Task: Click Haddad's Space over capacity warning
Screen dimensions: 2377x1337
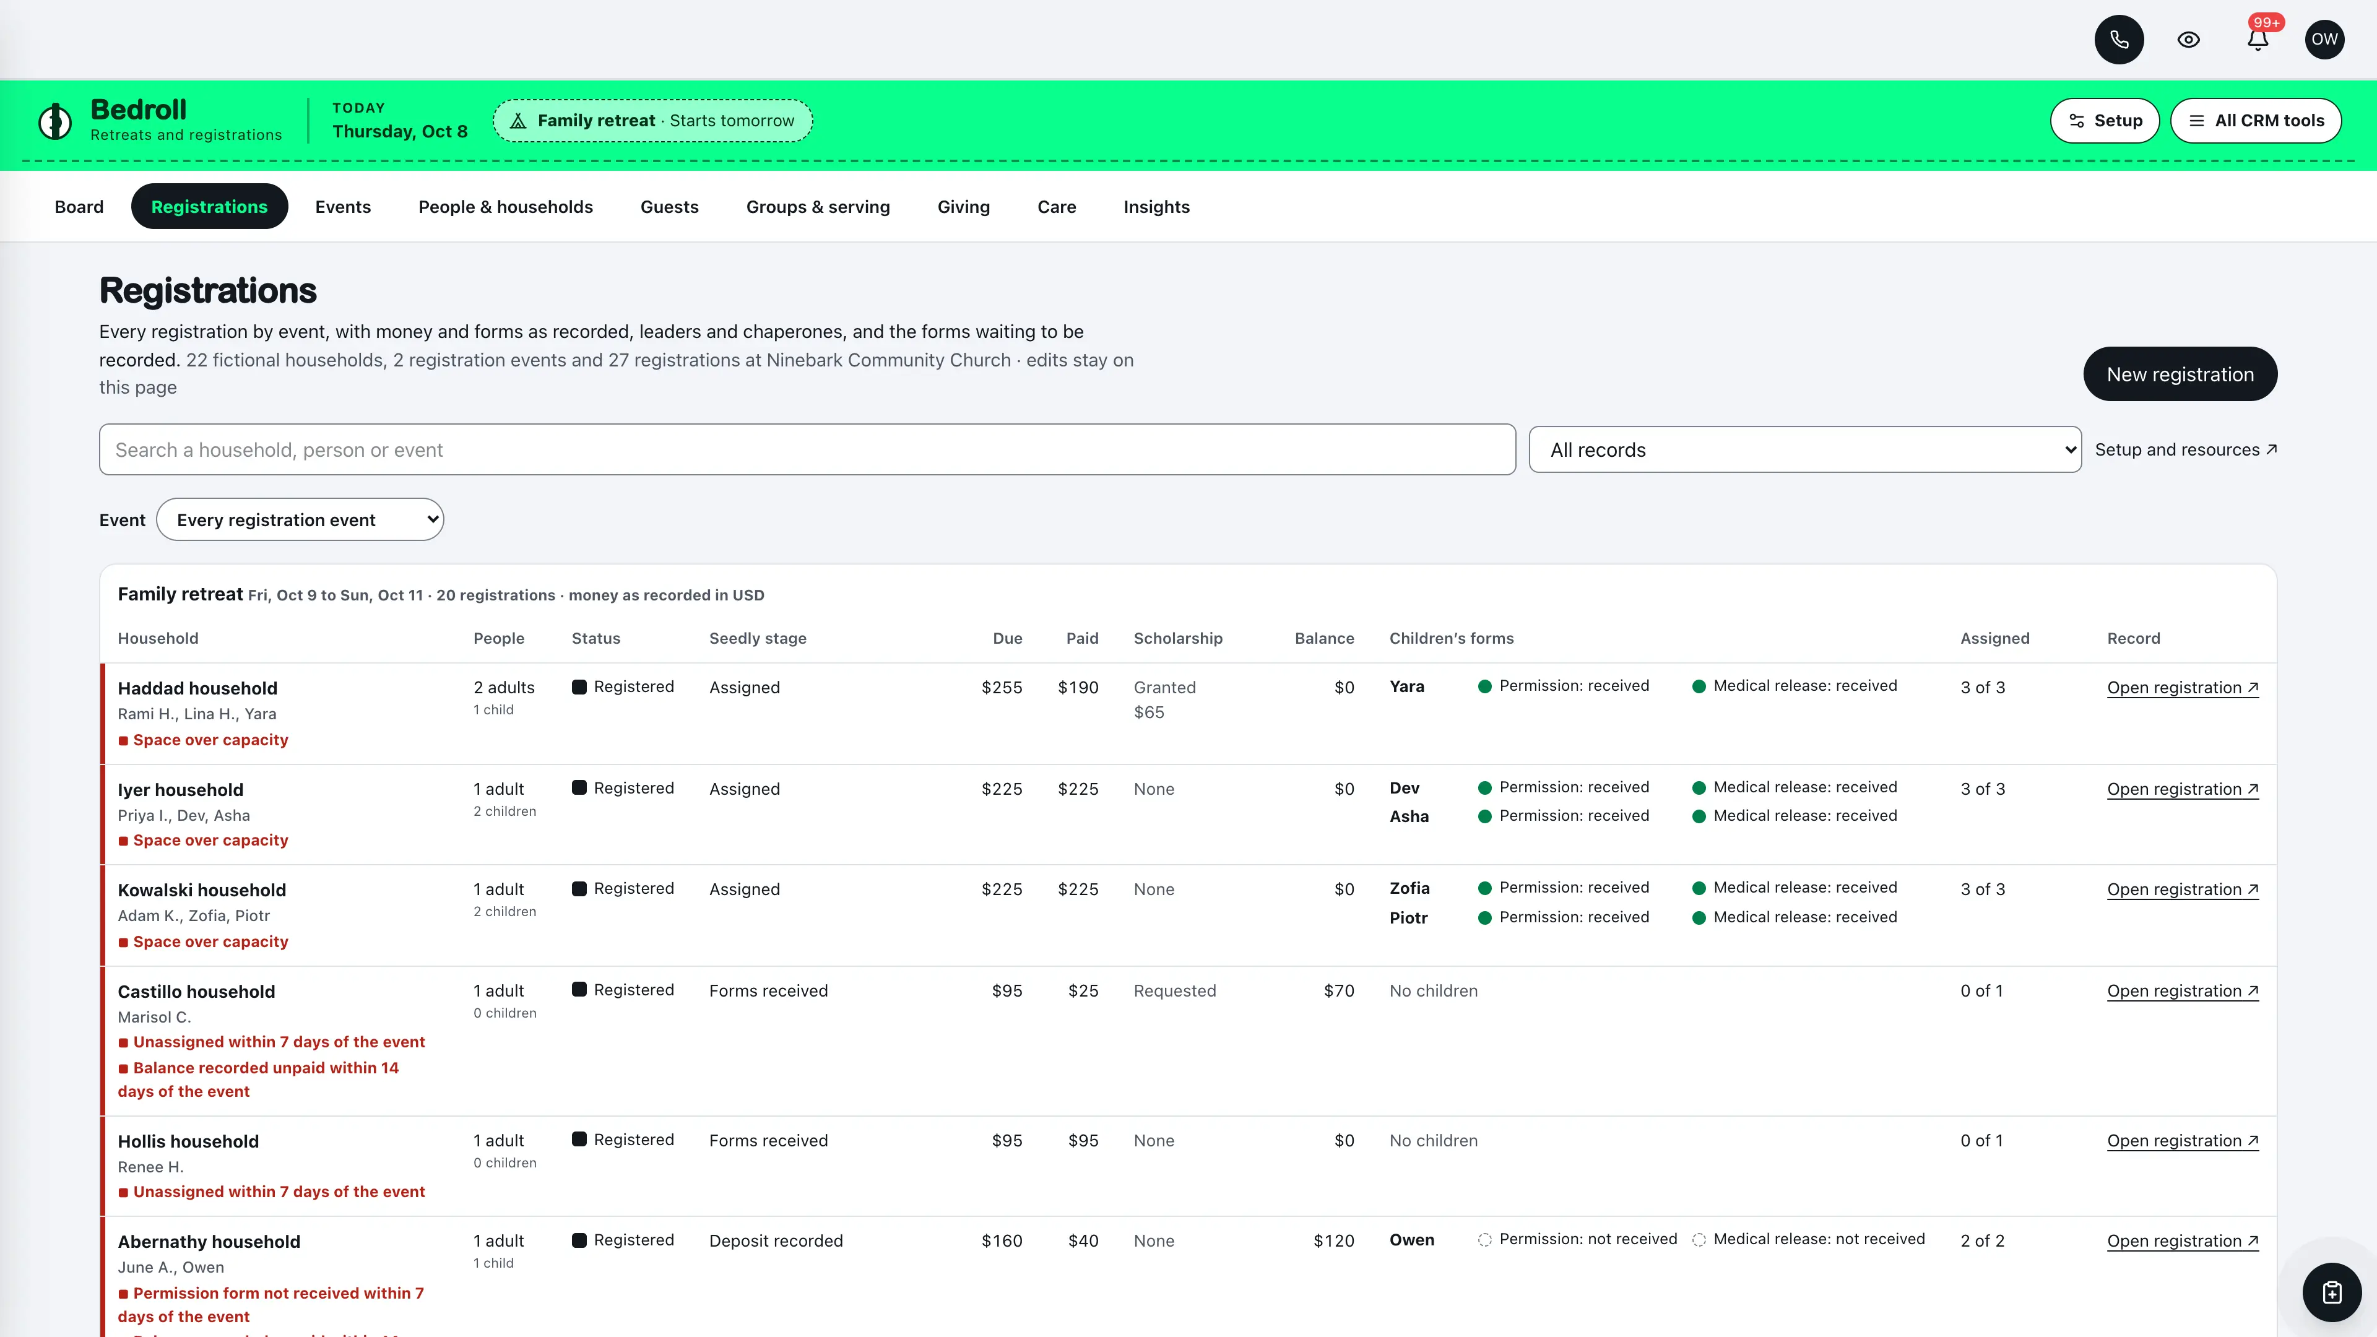Action: click(203, 740)
